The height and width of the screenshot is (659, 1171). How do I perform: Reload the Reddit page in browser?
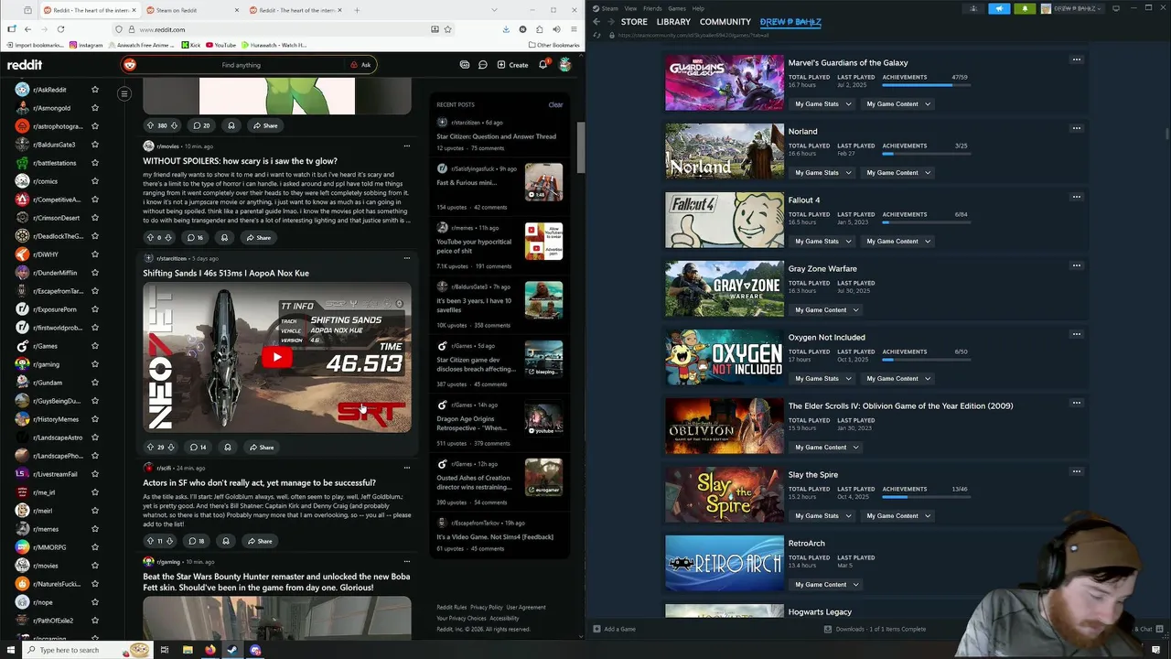(59, 29)
